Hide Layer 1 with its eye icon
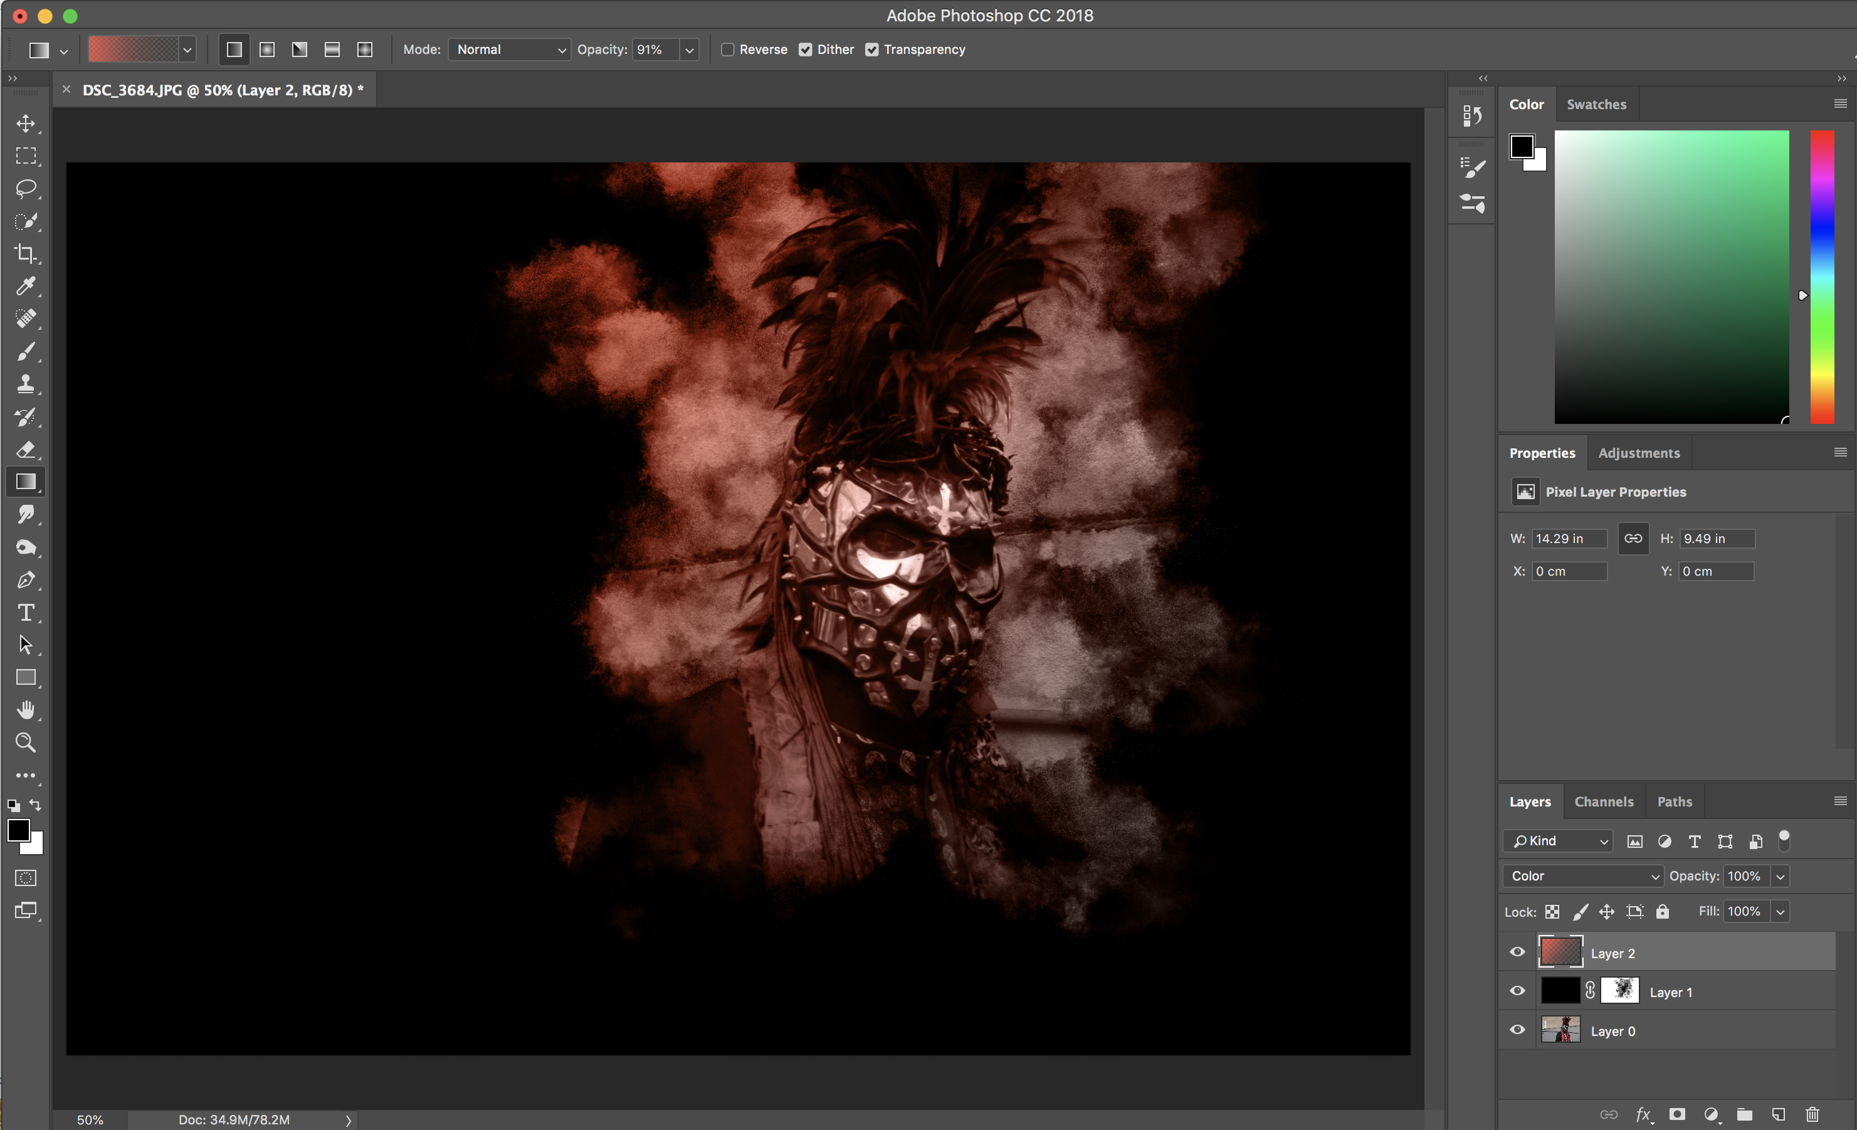Screen dimensions: 1857x1130 pyautogui.click(x=1517, y=991)
